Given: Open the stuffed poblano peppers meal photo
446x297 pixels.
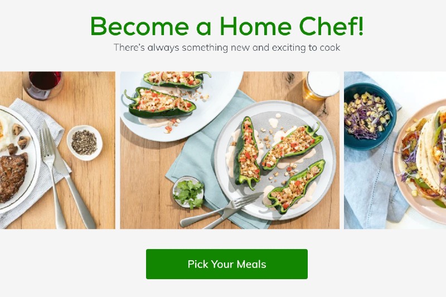Looking at the screenshot, I should 230,150.
